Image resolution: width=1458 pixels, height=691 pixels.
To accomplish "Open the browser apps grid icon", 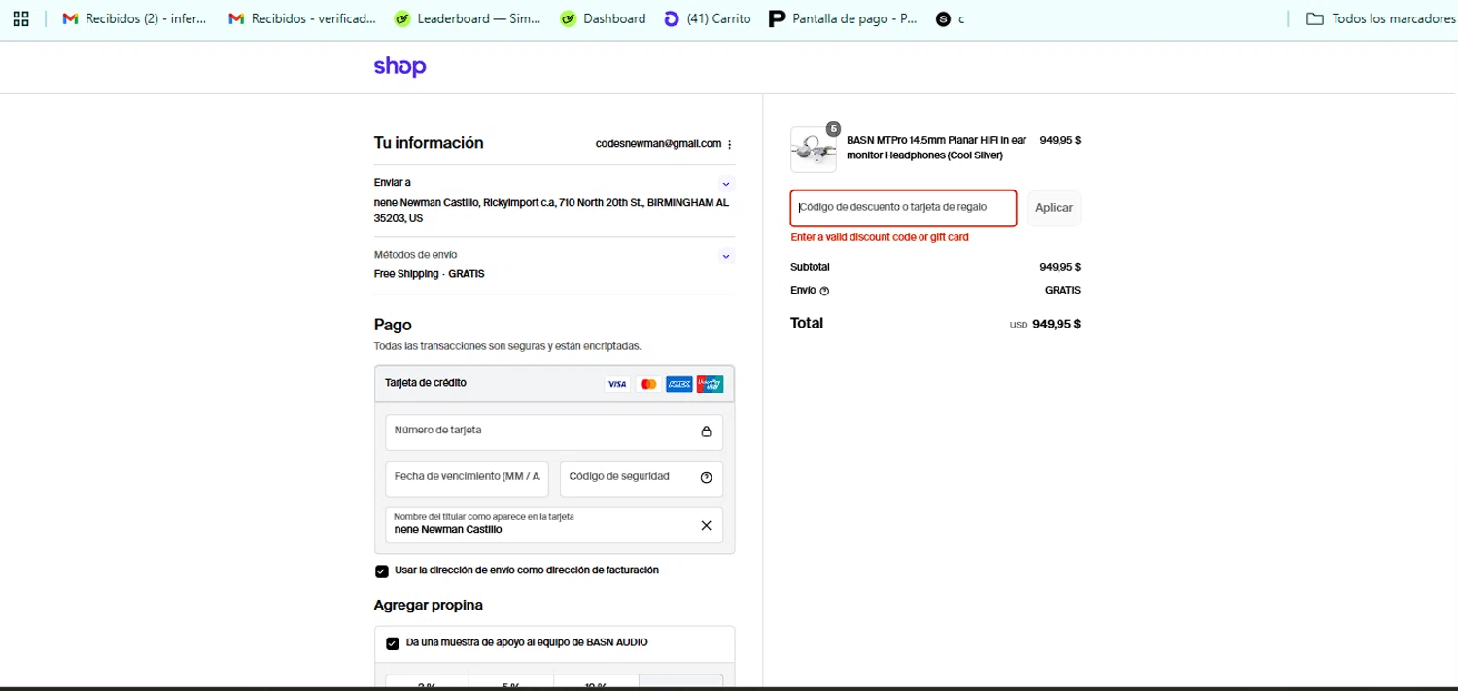I will [20, 18].
